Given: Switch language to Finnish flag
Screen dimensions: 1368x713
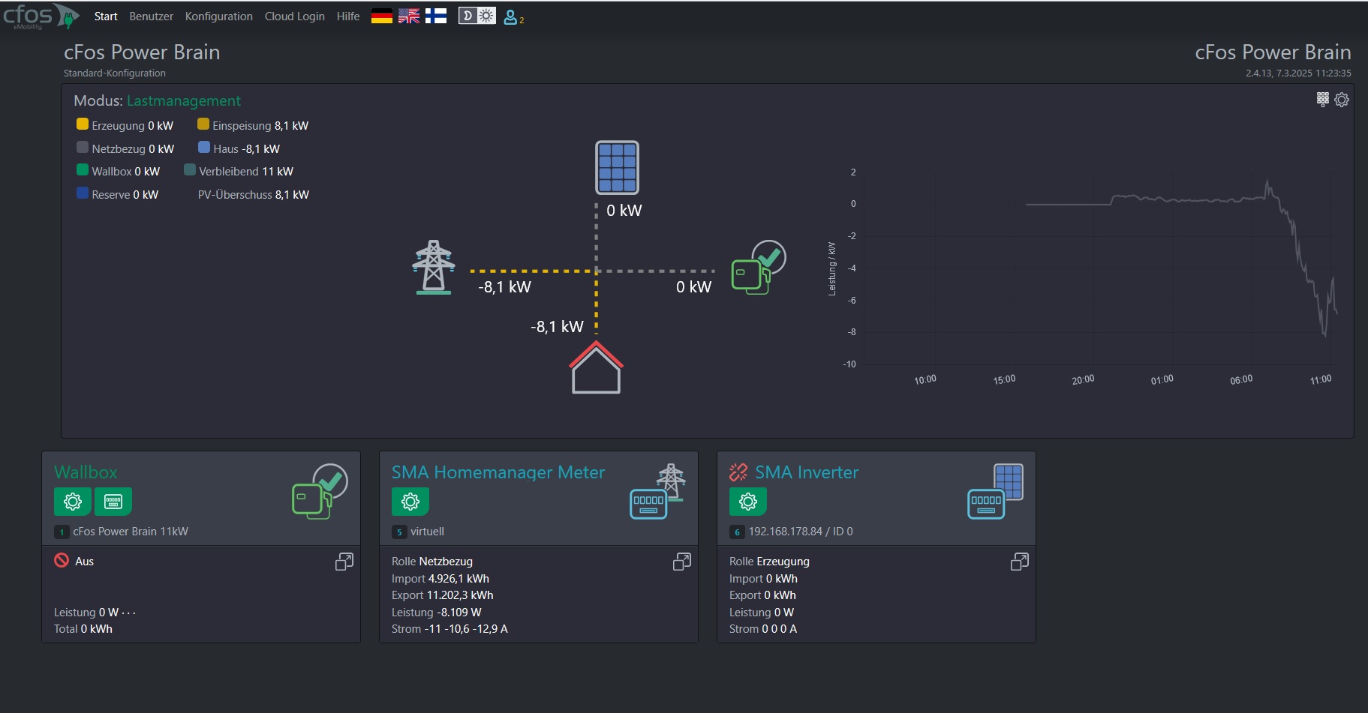Looking at the screenshot, I should click(436, 16).
